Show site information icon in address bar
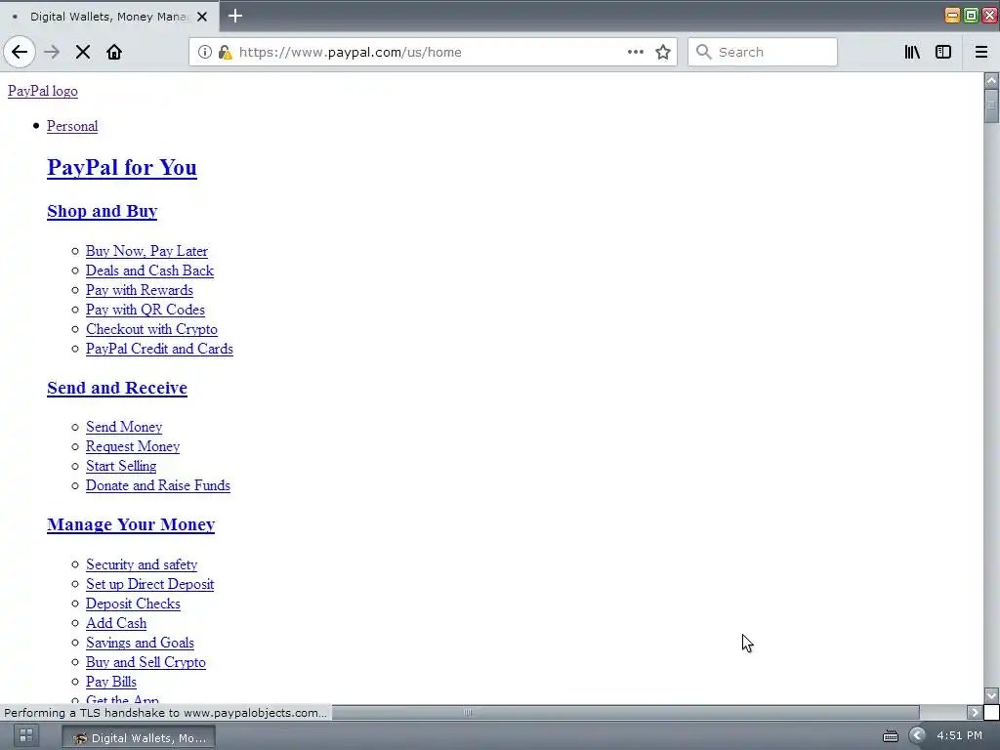 click(205, 53)
